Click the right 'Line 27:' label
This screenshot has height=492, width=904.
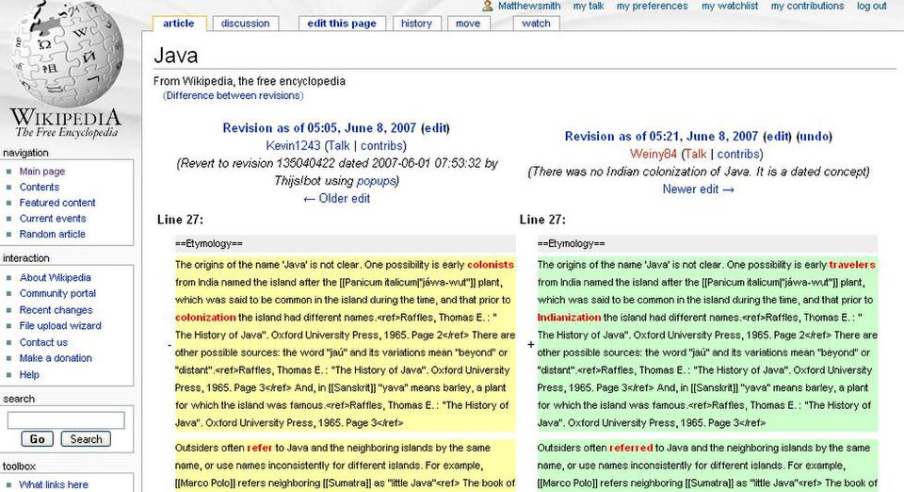click(x=542, y=220)
